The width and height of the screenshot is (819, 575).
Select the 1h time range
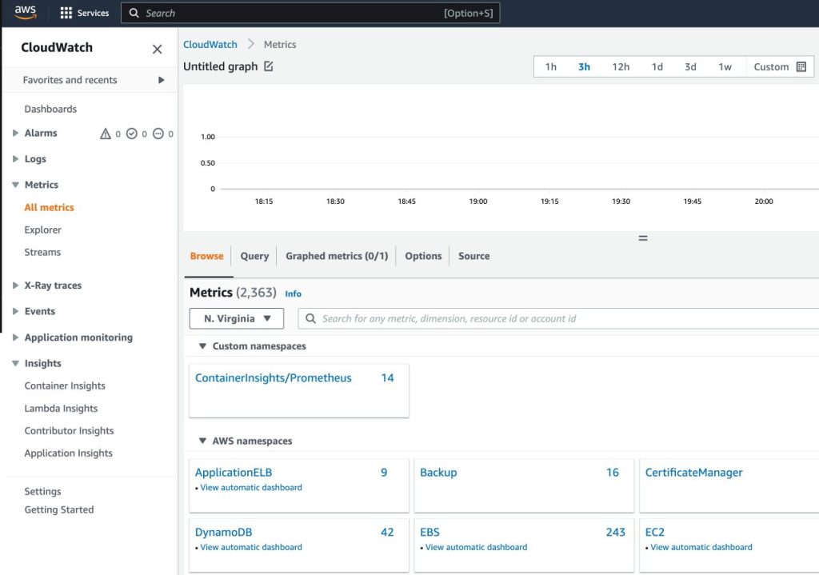tap(550, 67)
